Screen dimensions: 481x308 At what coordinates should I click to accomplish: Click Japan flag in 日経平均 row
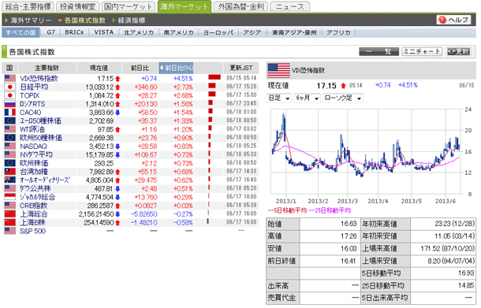(x=9, y=87)
